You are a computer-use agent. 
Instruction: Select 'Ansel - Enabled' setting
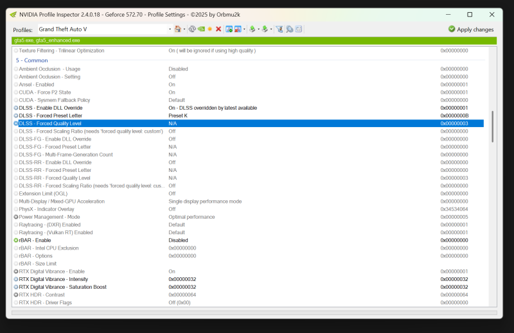click(x=249, y=85)
